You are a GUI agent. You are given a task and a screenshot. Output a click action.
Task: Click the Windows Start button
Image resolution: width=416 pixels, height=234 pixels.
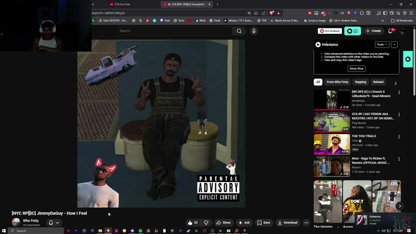pyautogui.click(x=4, y=231)
